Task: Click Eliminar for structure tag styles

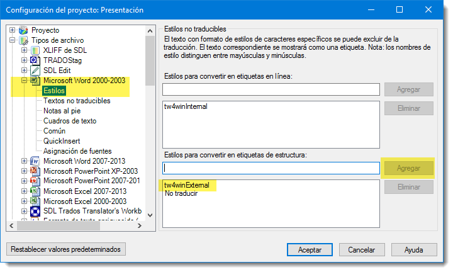Action: pos(408,187)
